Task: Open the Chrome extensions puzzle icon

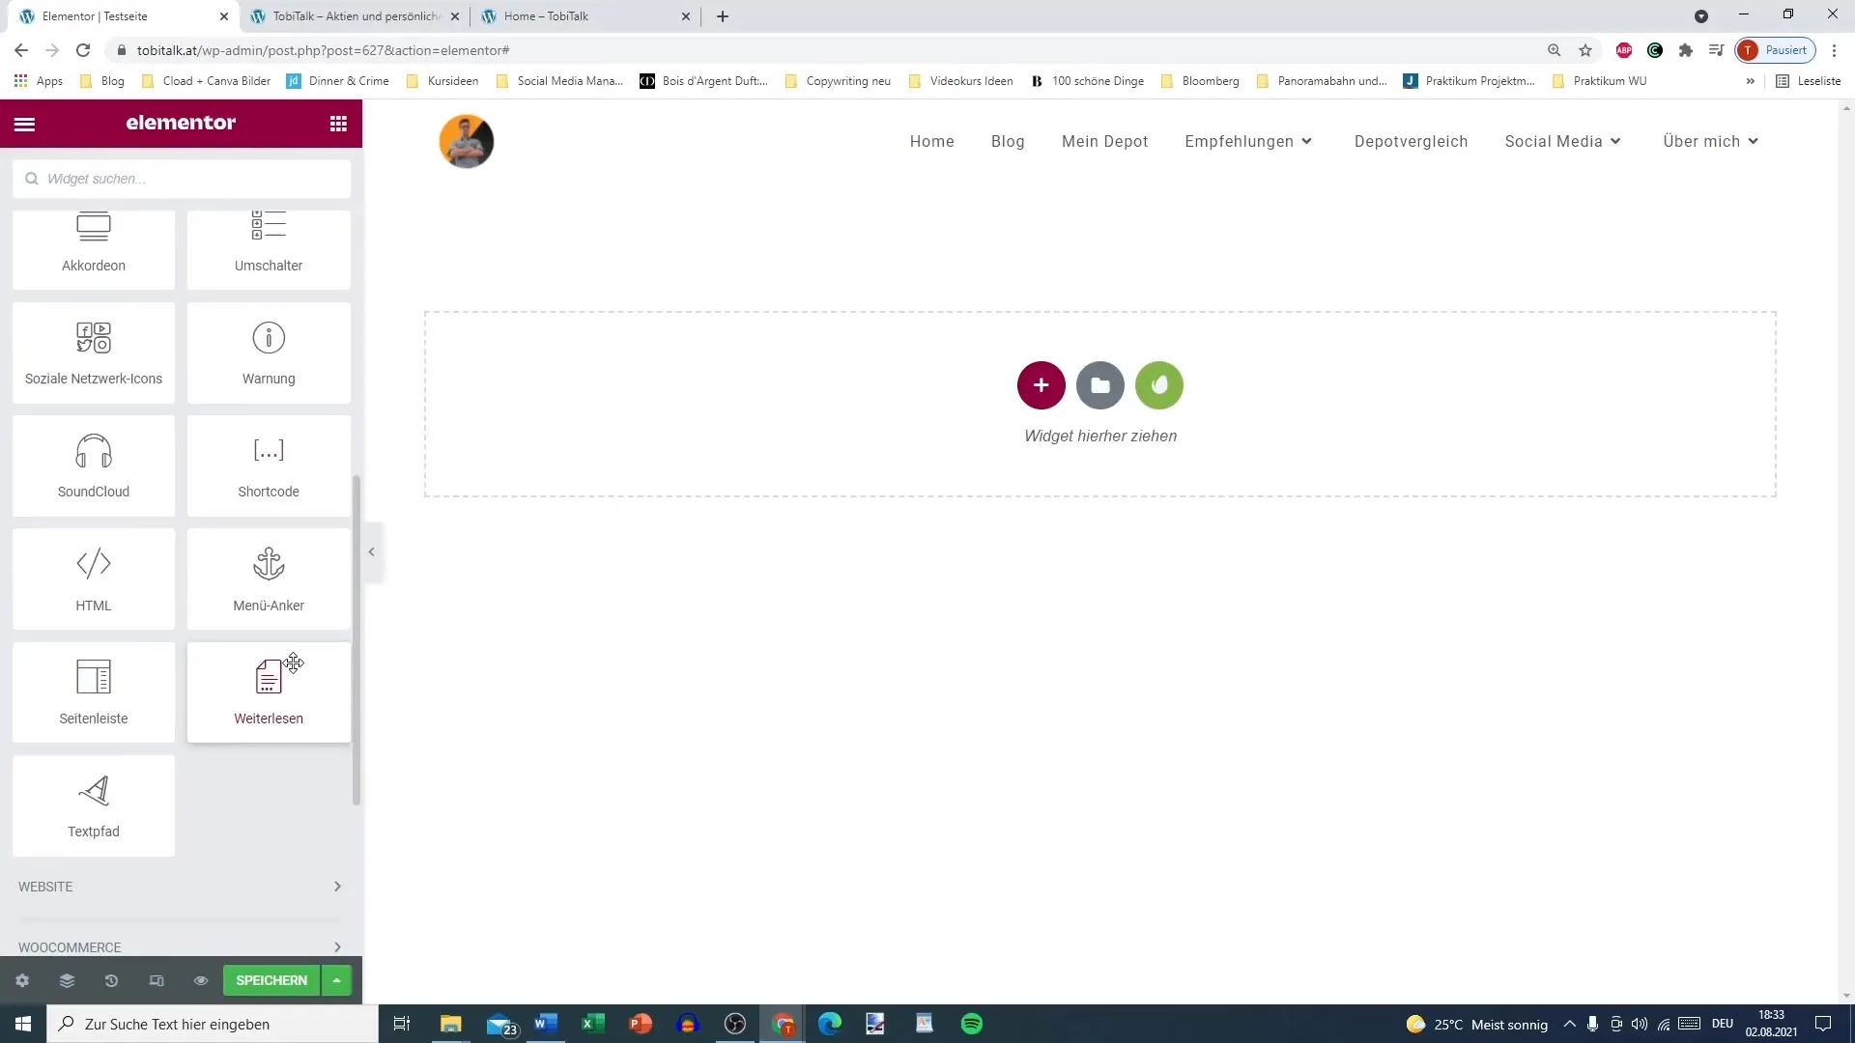Action: [x=1686, y=50]
